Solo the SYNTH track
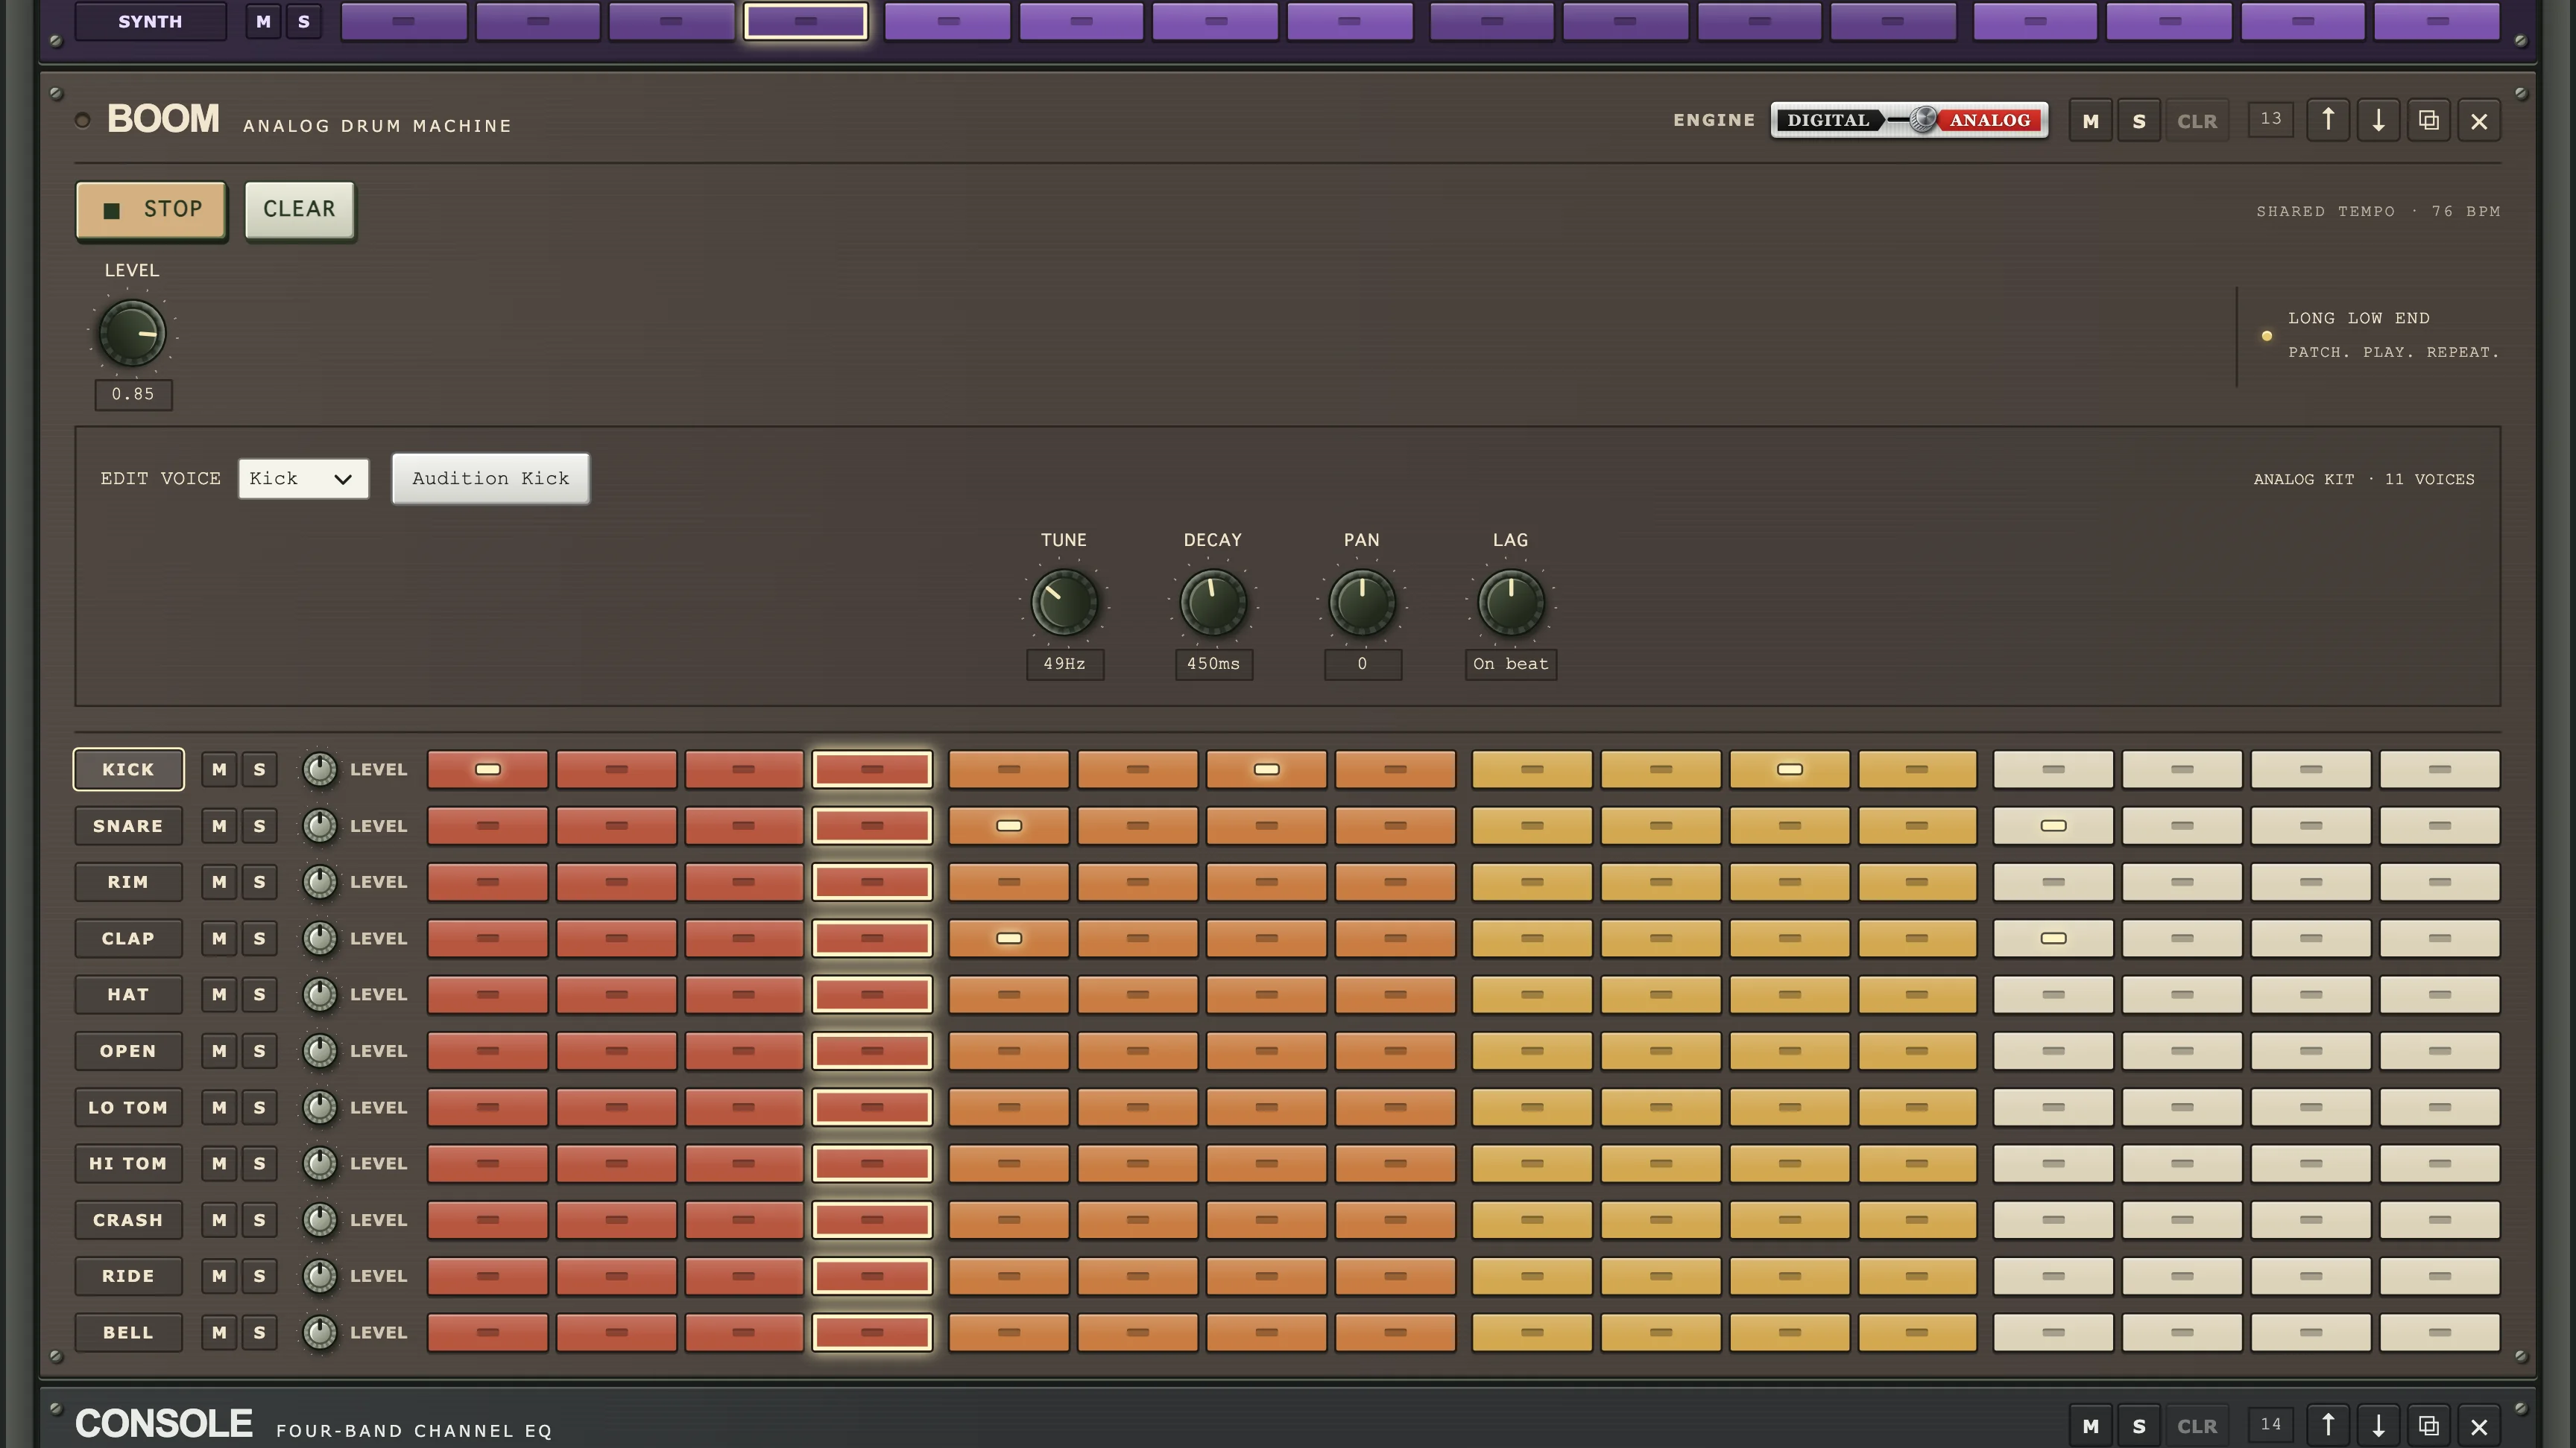 point(304,21)
